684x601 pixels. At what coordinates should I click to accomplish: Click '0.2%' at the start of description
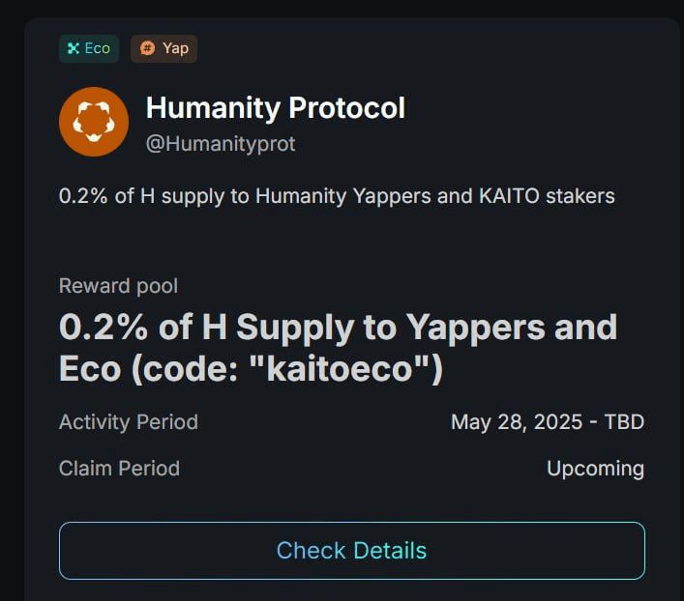83,196
